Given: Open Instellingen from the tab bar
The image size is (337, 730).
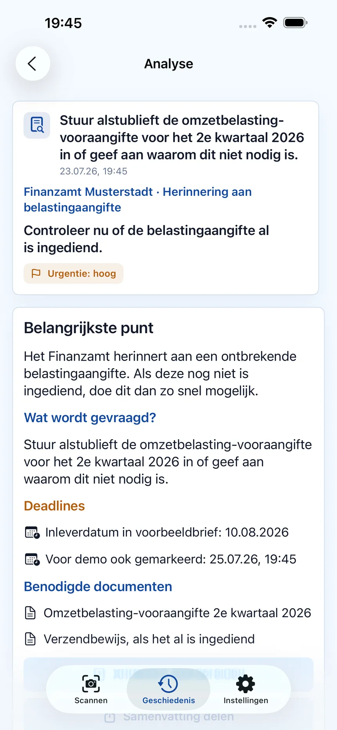Looking at the screenshot, I should (246, 689).
